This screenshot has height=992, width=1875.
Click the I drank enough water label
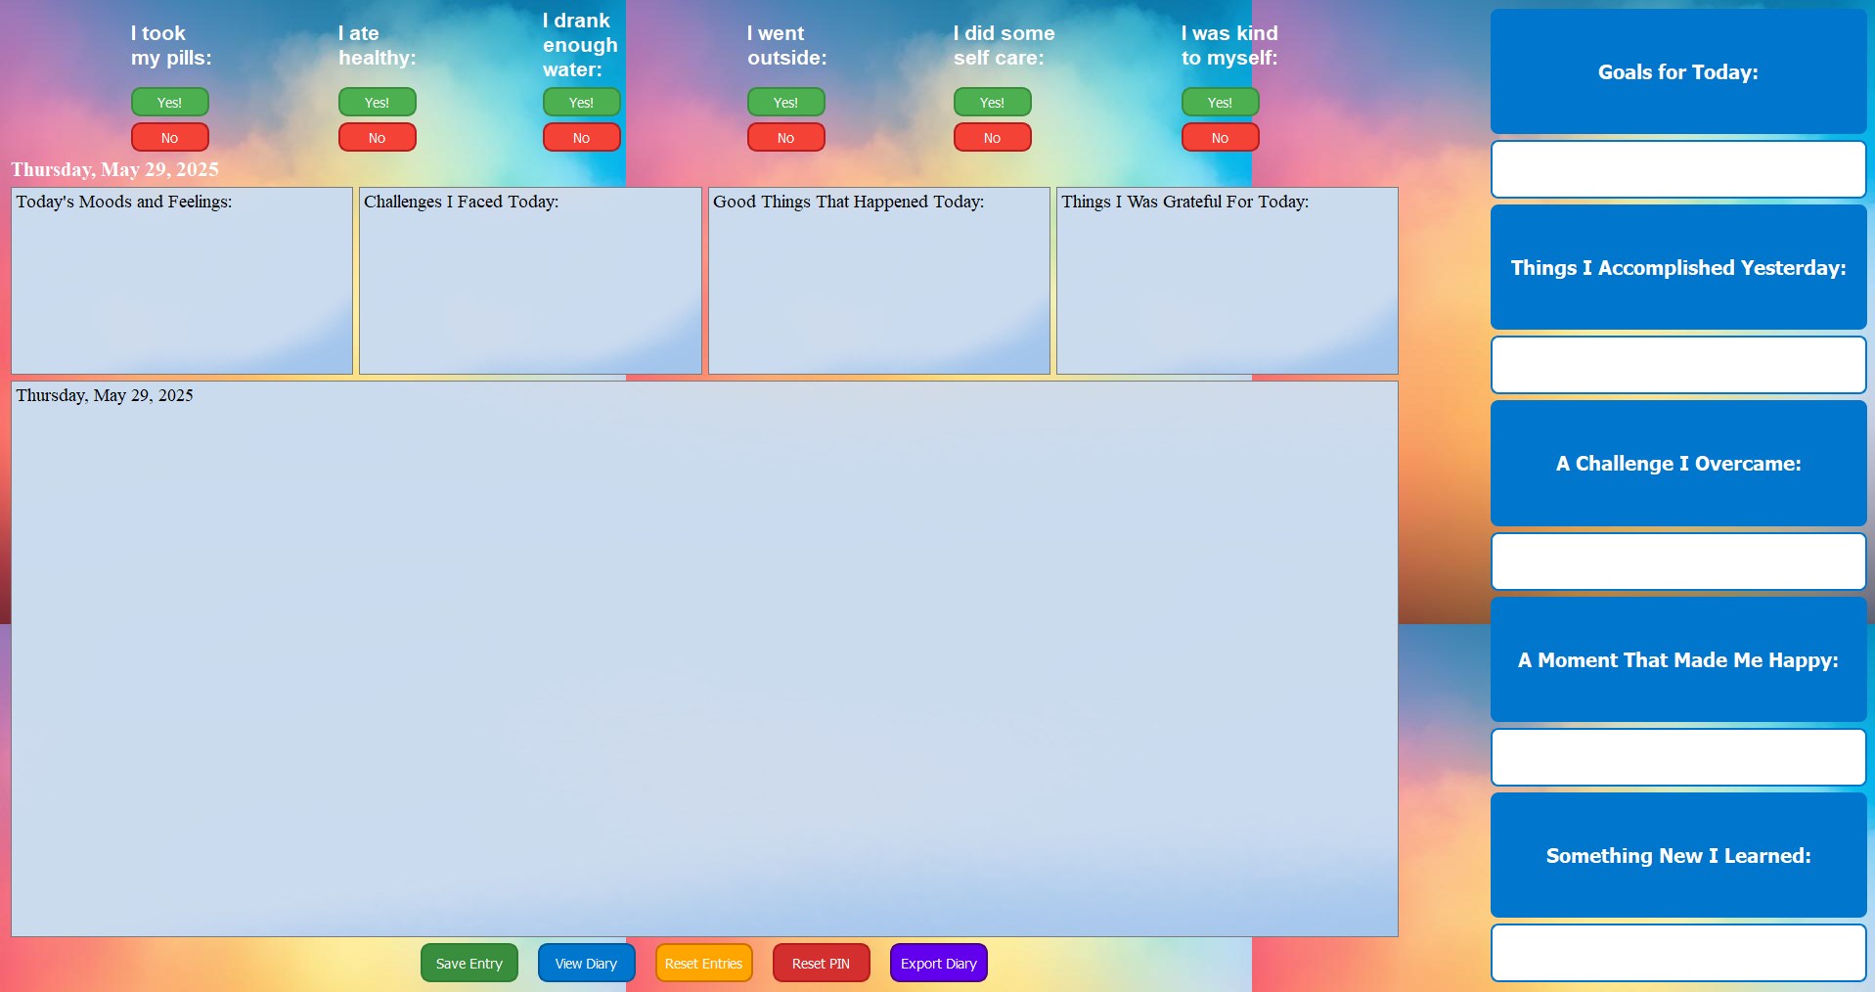click(580, 45)
